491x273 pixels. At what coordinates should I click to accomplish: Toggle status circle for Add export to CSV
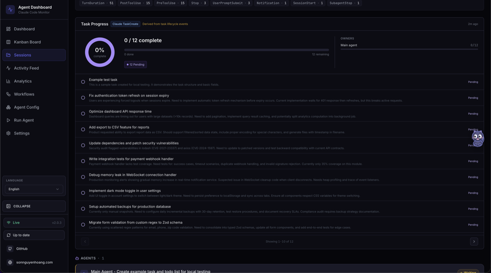click(x=83, y=130)
